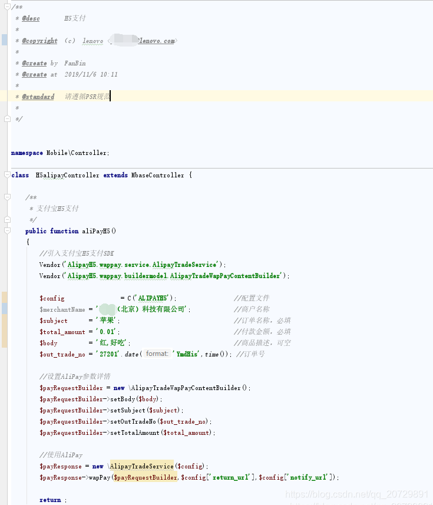Click the setSubject method call
The image size is (433, 505).
click(128, 410)
